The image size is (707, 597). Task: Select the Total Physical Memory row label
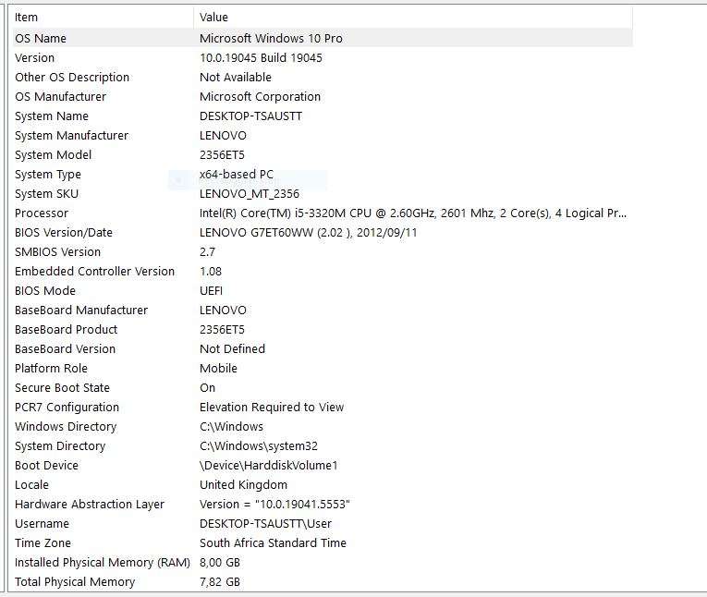pyautogui.click(x=75, y=581)
